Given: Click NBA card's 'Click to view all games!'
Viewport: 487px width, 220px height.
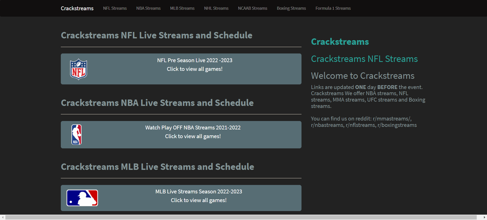Looking at the screenshot, I should point(193,136).
